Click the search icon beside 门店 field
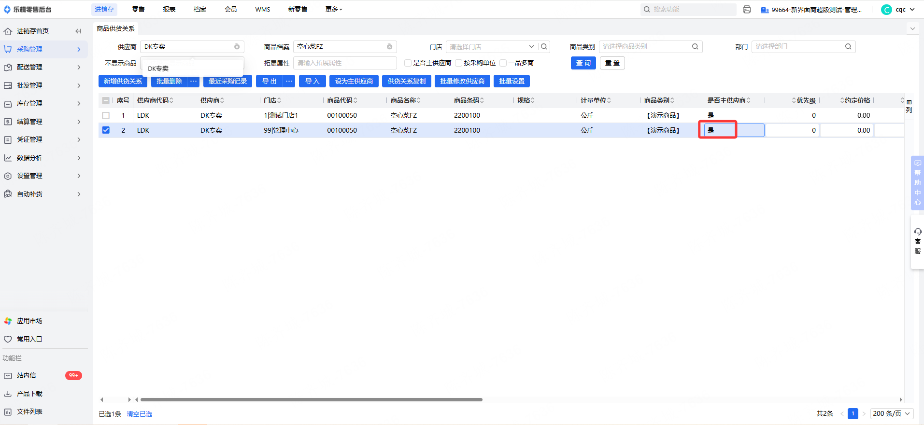Screen dimensions: 924x425 (544, 47)
